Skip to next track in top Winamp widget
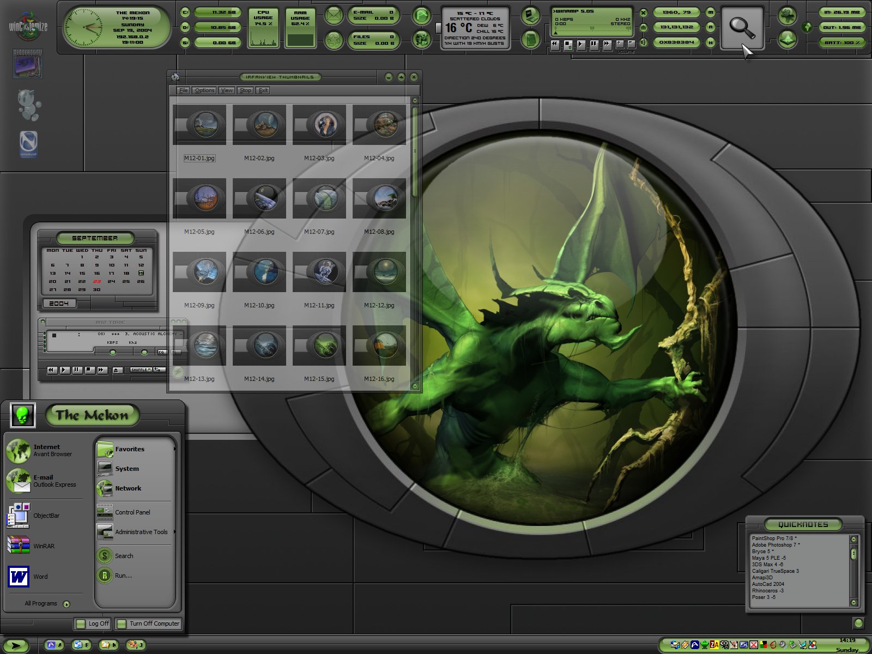The height and width of the screenshot is (654, 872). pyautogui.click(x=607, y=45)
